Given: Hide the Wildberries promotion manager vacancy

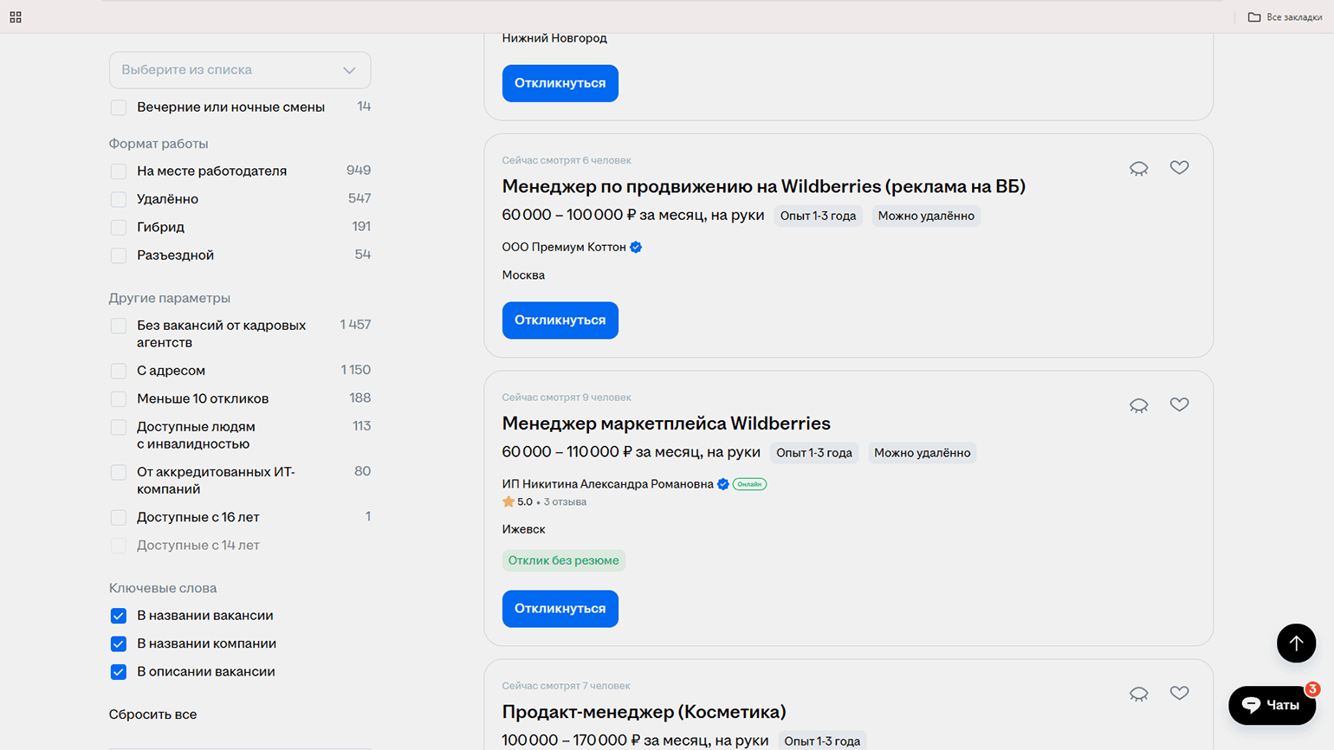Looking at the screenshot, I should (1138, 168).
